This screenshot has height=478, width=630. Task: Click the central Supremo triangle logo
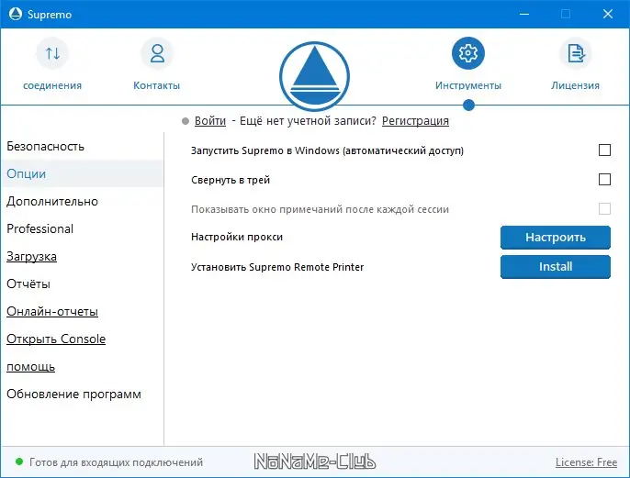tap(315, 76)
